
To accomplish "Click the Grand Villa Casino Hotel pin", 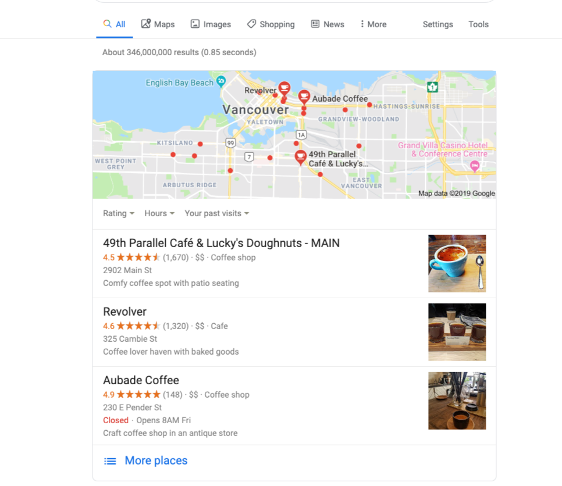I will (475, 166).
